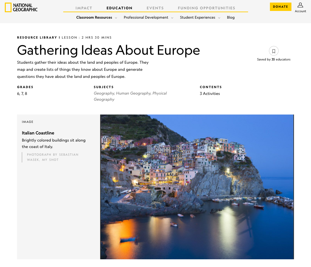Open the Blog link
Image resolution: width=311 pixels, height=267 pixels.
(x=231, y=18)
